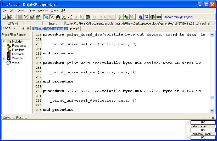Click the go-to-line page icon

70,17
